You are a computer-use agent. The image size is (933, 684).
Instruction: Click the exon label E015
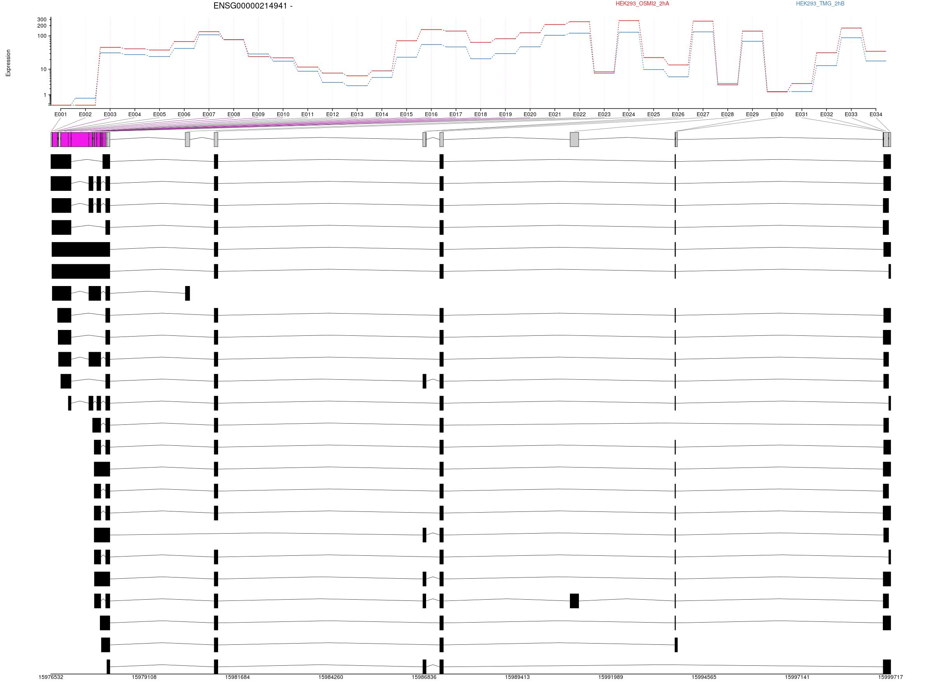[406, 114]
